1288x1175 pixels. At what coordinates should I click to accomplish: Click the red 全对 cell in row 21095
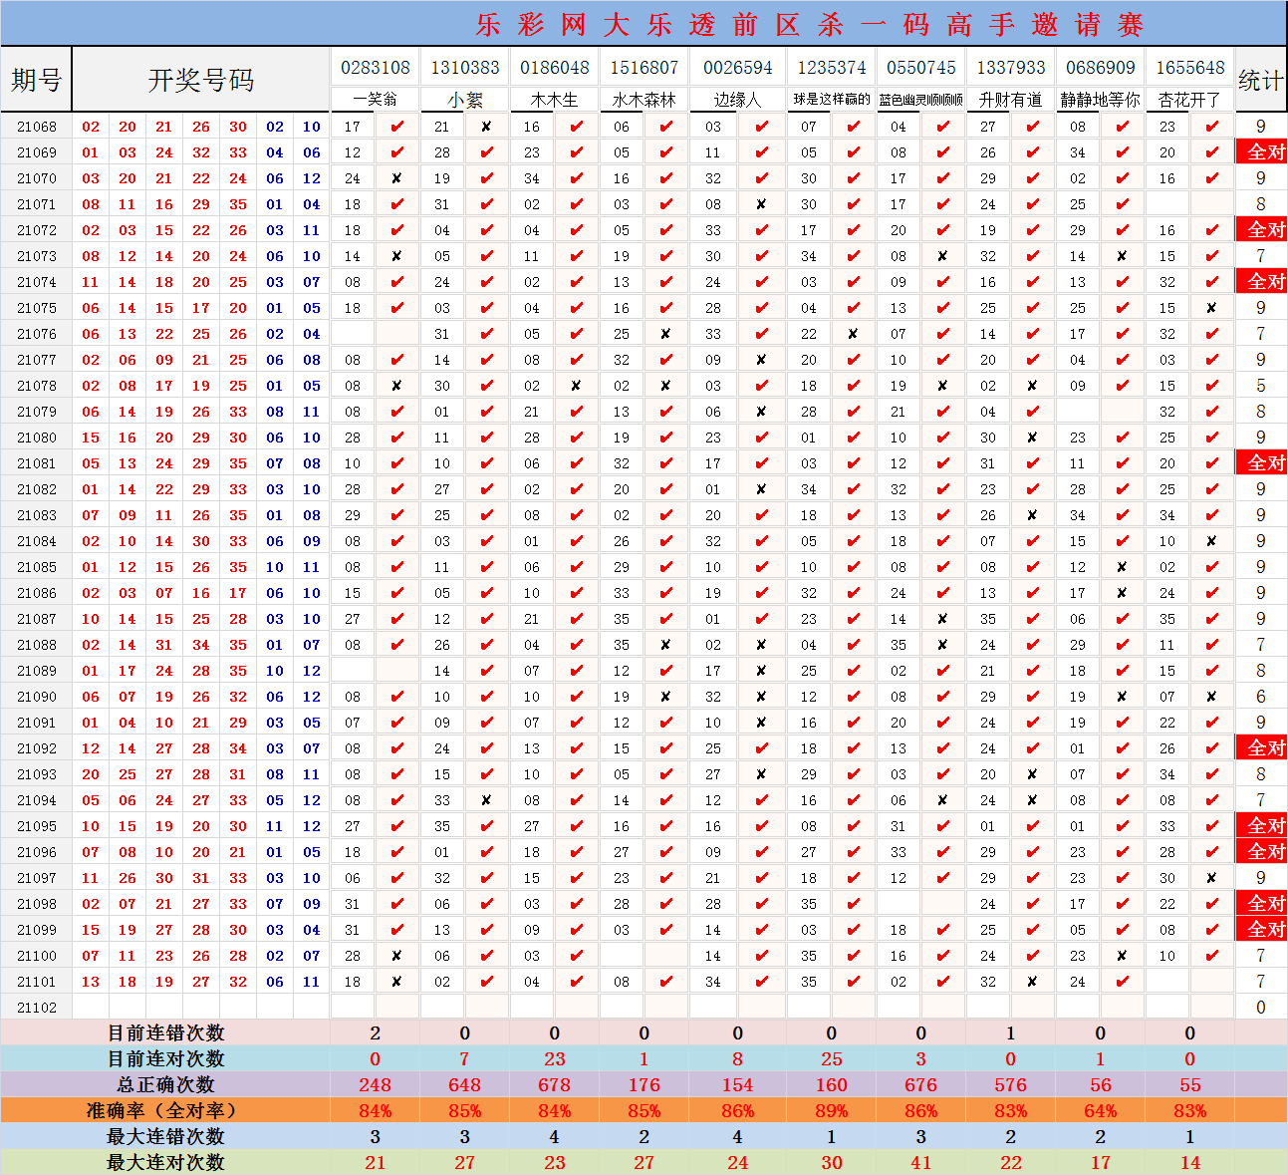coord(1261,826)
